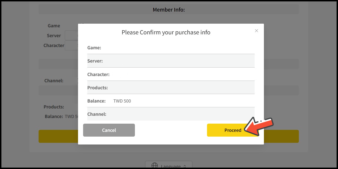The width and height of the screenshot is (338, 169).
Task: Select the Game row in the dialog
Action: click(171, 48)
